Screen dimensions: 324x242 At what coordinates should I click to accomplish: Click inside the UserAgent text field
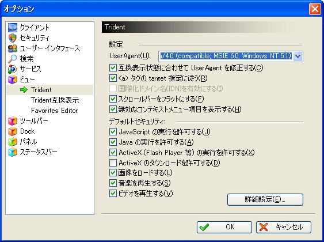(x=226, y=56)
